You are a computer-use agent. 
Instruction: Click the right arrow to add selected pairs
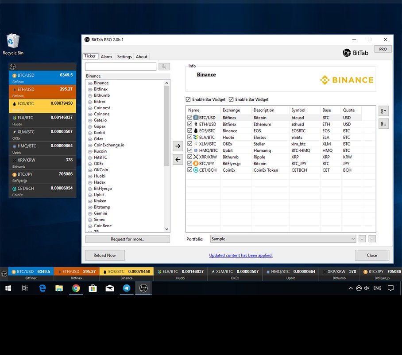tap(178, 146)
